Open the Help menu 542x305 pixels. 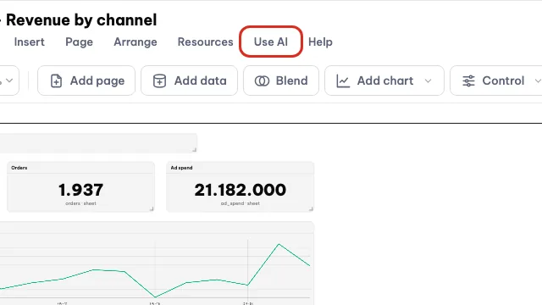coord(320,42)
